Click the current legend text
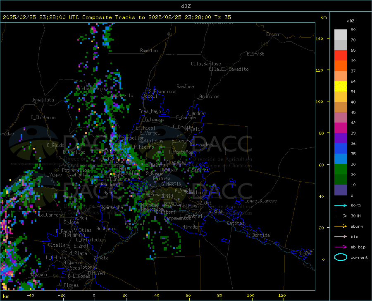Image resolution: width=372 pixels, height=301 pixels. (359, 257)
